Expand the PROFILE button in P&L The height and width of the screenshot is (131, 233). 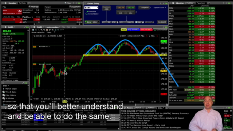click(x=34, y=7)
